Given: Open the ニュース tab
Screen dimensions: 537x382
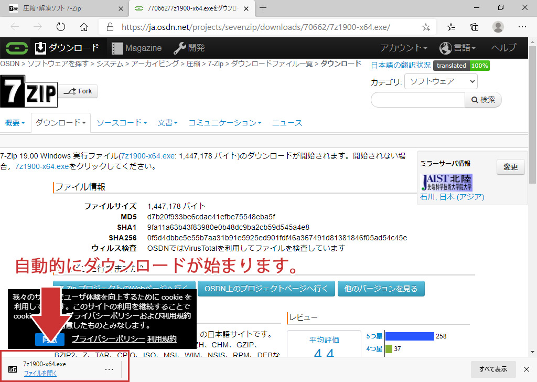Looking at the screenshot, I should (287, 123).
